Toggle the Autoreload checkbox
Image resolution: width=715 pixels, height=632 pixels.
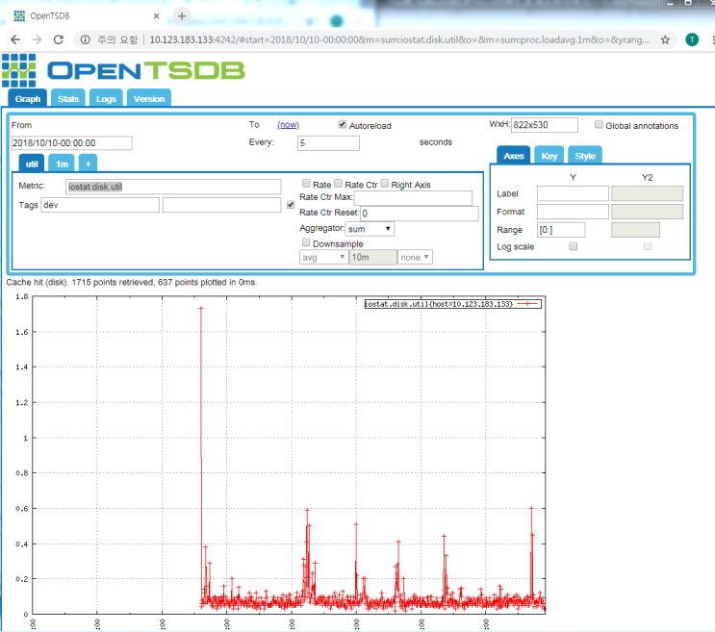[x=342, y=125]
